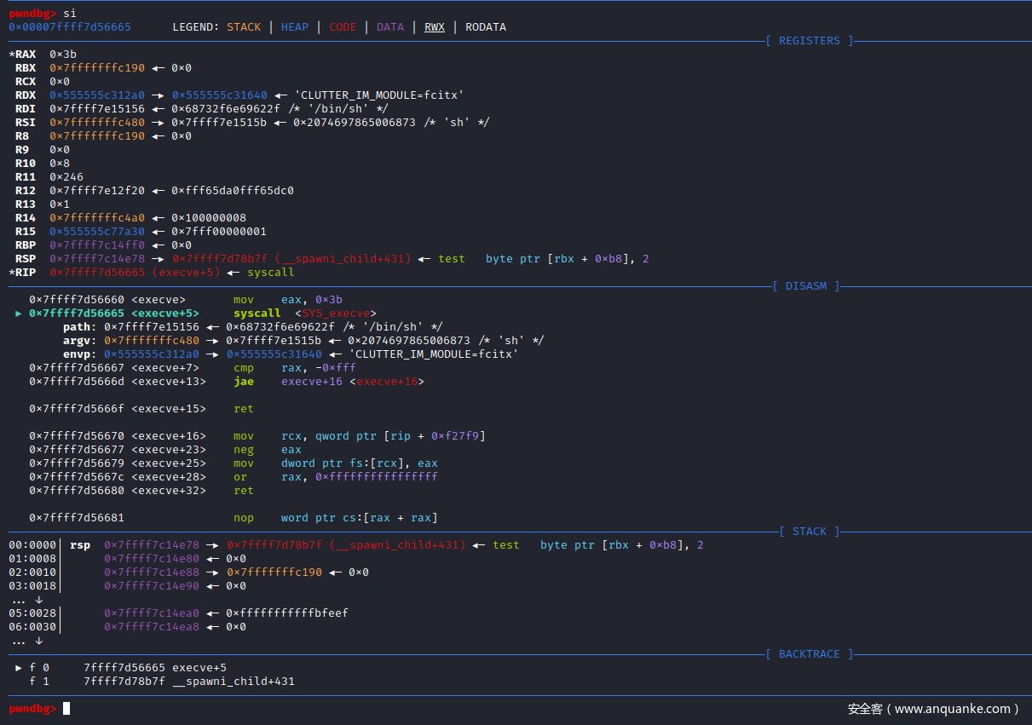Click the asterisk beside the RAX register
1032x725 pixels.
[x=11, y=55]
